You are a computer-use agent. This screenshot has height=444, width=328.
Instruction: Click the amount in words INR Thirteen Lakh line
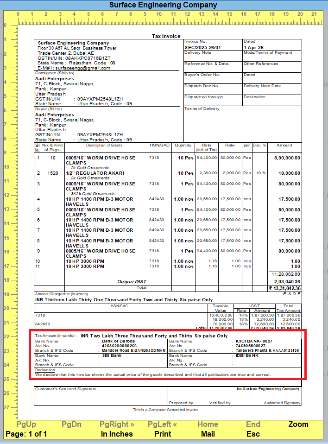pos(124,299)
